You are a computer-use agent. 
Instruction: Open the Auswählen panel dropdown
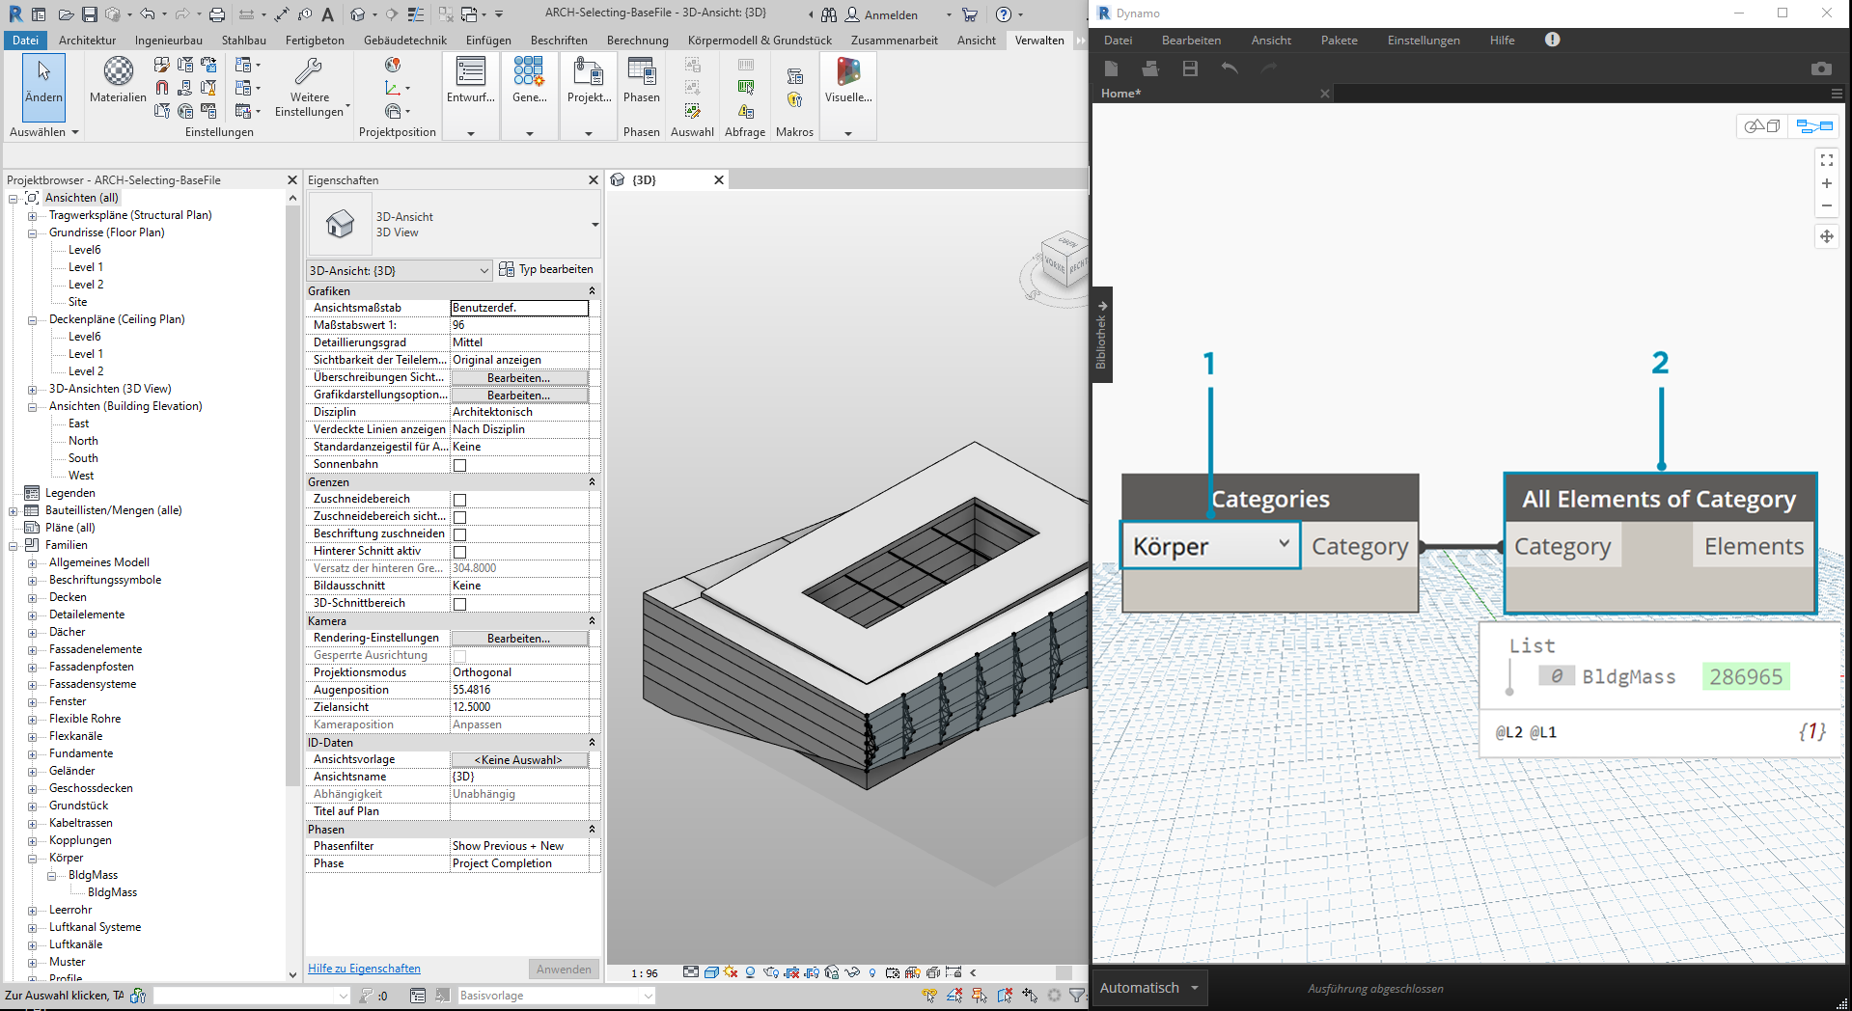[x=43, y=132]
